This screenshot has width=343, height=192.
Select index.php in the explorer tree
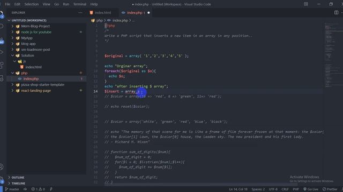click(x=31, y=79)
